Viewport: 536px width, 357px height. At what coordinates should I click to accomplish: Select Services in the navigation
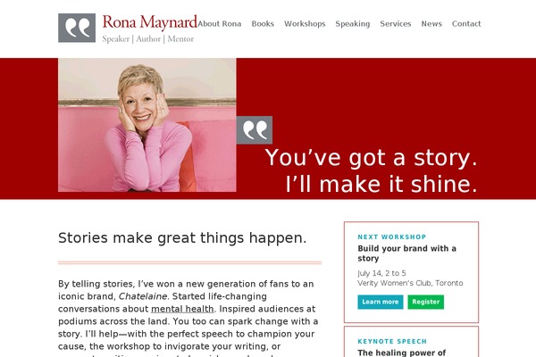click(x=396, y=24)
